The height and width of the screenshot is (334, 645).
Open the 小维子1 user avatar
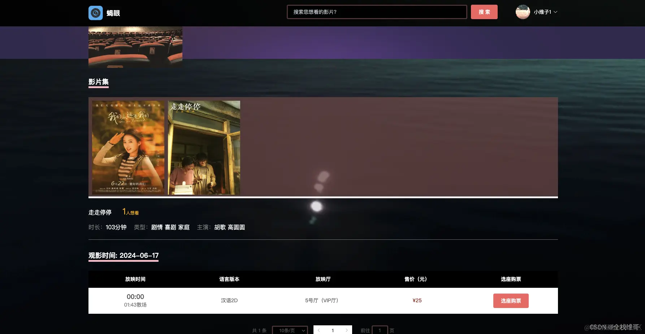[x=523, y=12]
